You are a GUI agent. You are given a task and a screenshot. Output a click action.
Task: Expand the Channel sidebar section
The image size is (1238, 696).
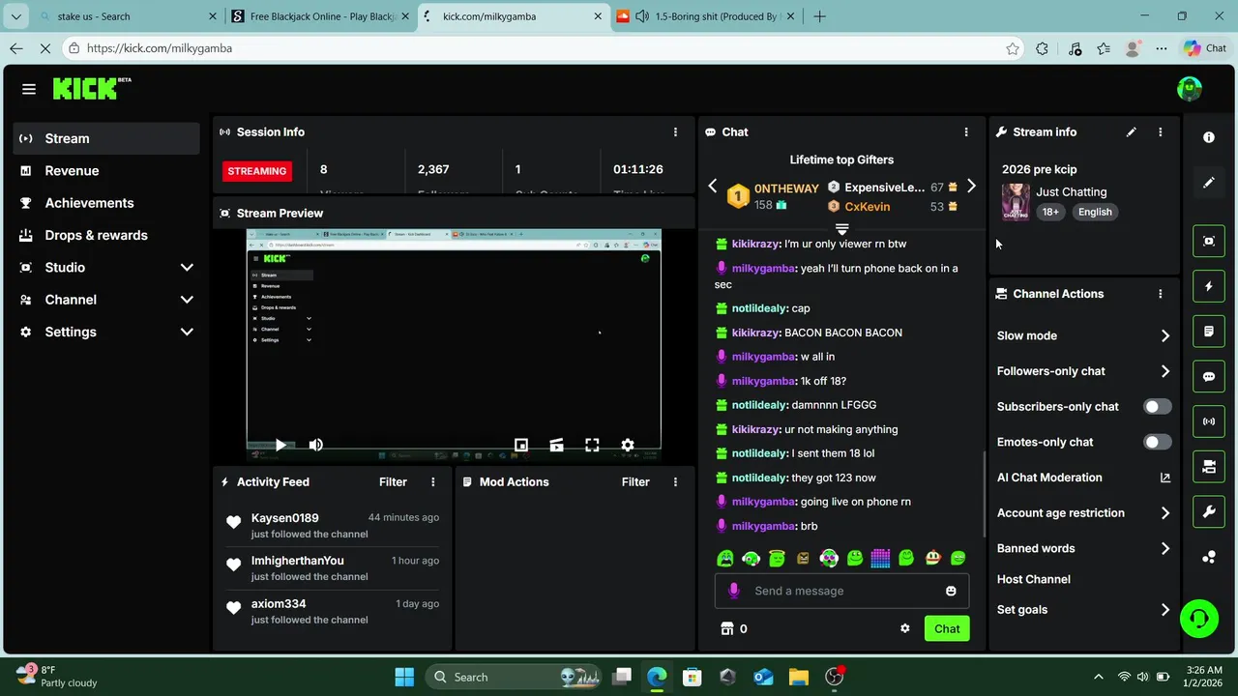pos(106,300)
